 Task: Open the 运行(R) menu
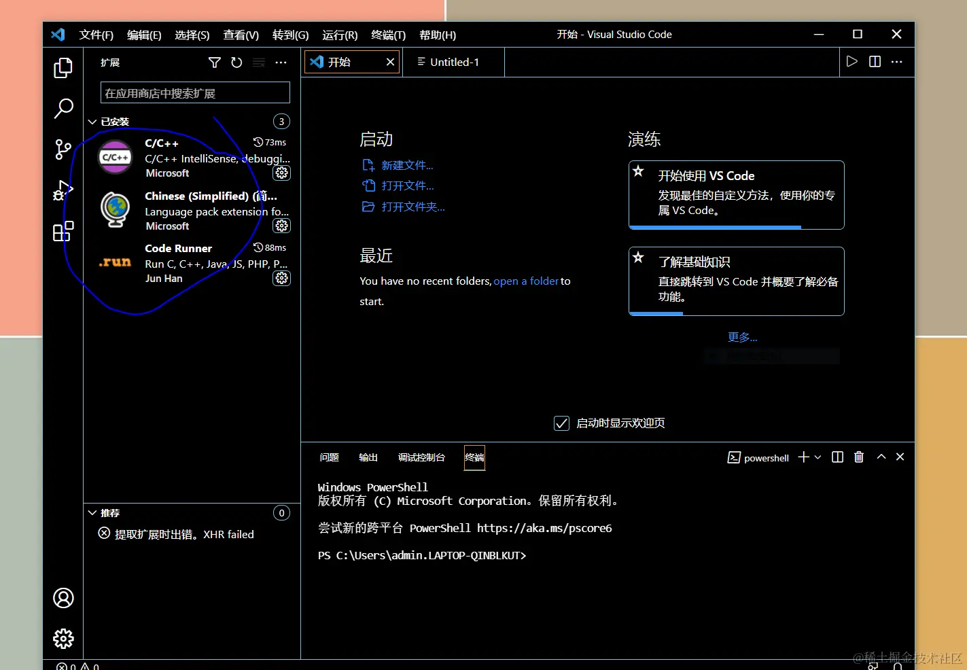click(340, 35)
